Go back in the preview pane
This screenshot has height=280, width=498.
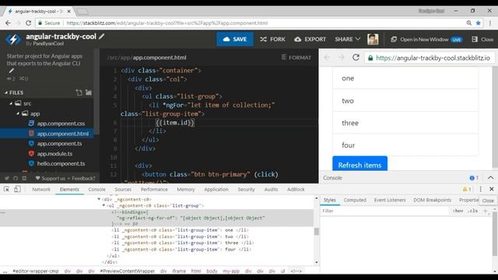tap(327, 58)
